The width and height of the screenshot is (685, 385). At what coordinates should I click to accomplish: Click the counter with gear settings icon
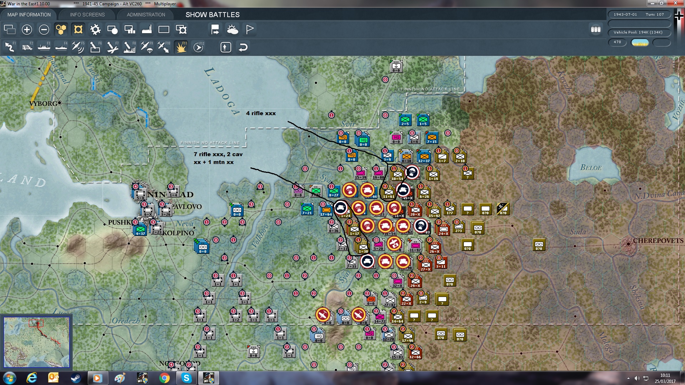(181, 29)
